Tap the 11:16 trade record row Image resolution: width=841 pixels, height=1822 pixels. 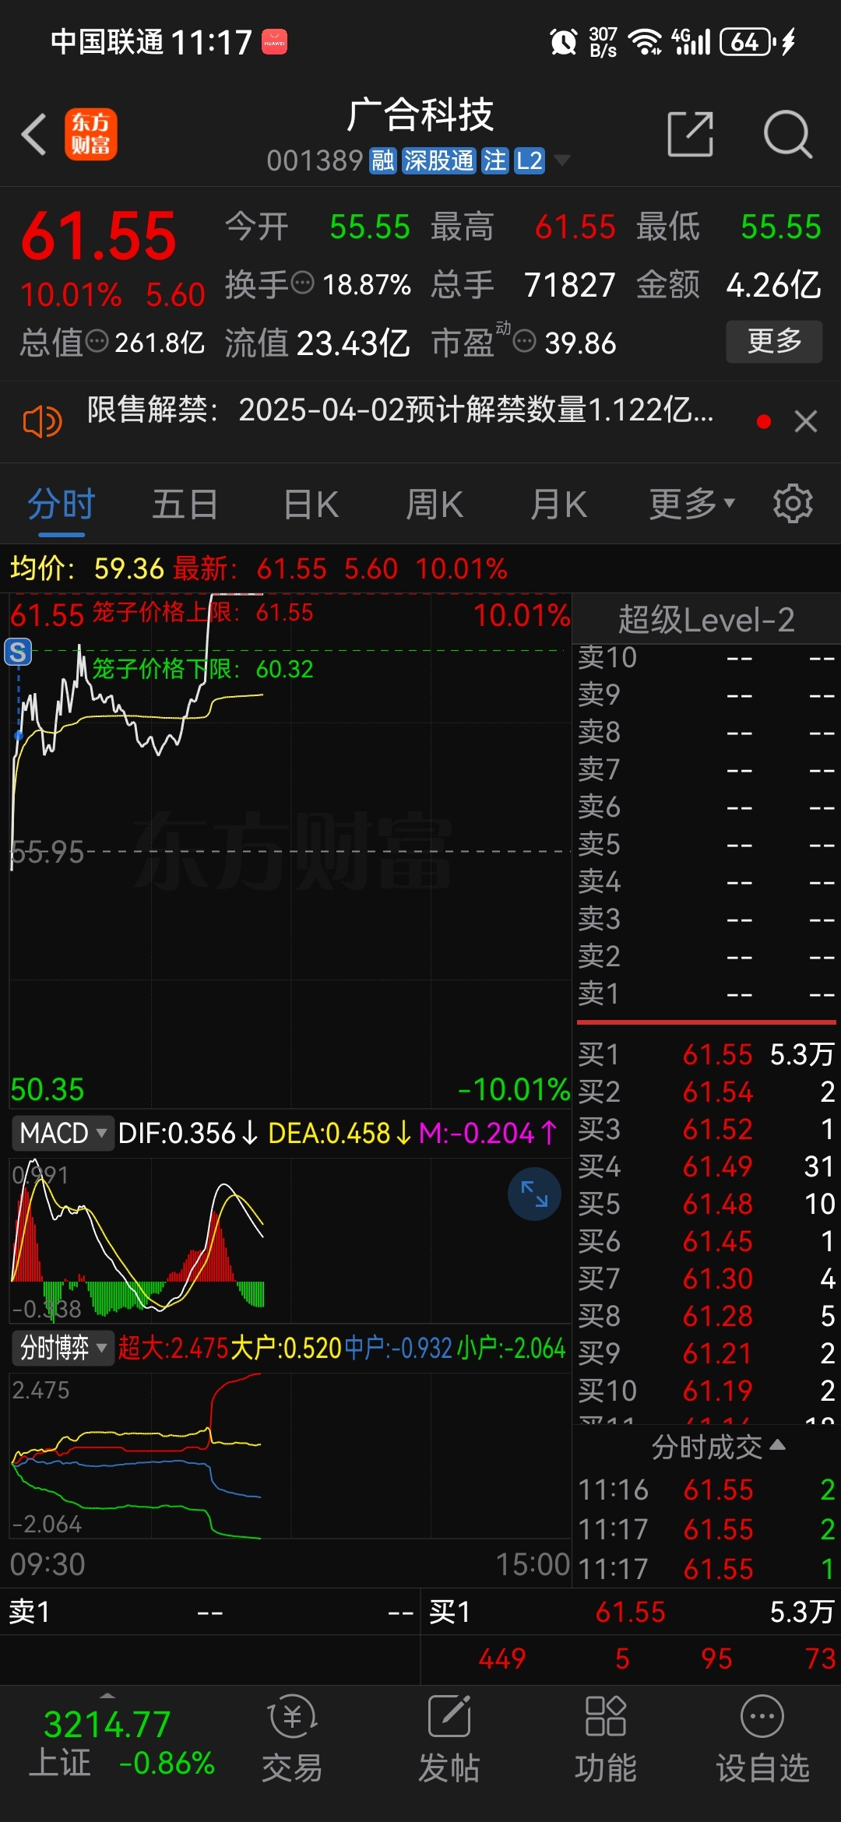coord(706,1490)
